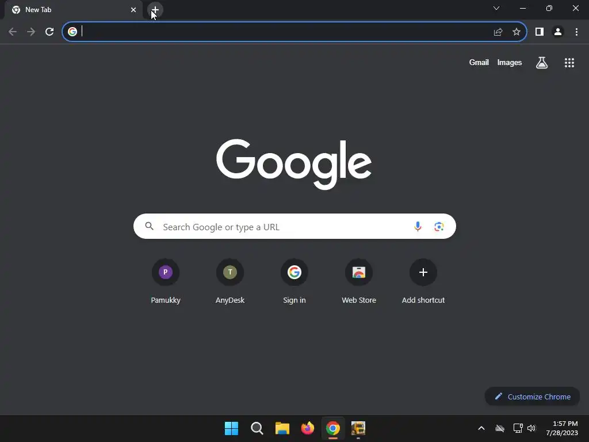Click the Google icon in address bar
589x442 pixels.
72,32
